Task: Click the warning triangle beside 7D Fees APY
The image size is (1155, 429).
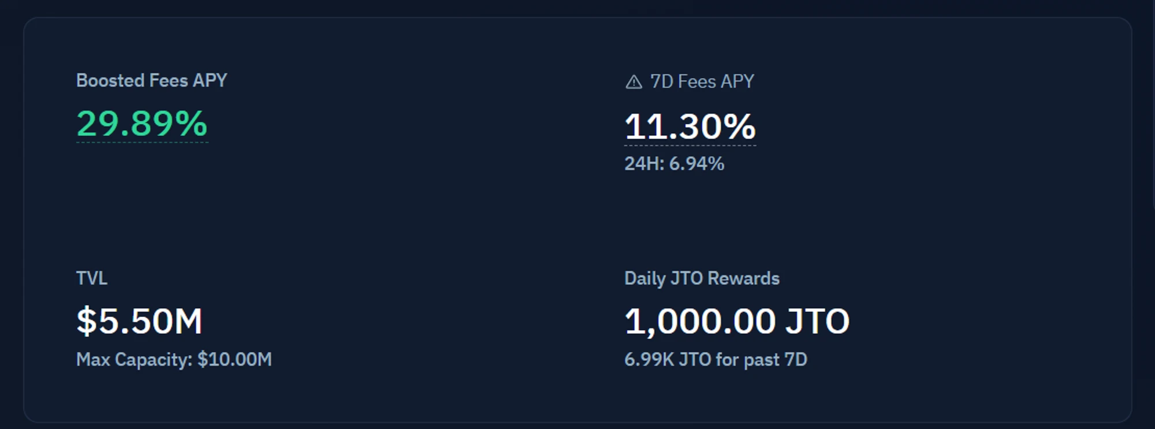Action: tap(634, 82)
